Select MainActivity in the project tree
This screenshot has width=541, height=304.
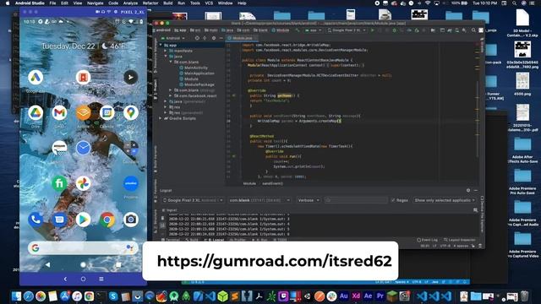[194, 68]
